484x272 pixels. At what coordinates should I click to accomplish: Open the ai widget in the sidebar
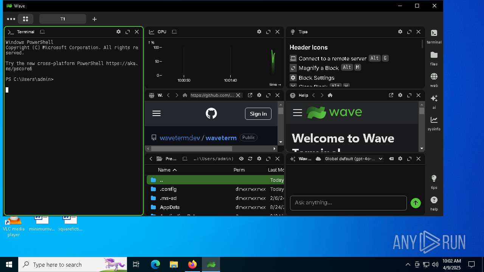[434, 101]
